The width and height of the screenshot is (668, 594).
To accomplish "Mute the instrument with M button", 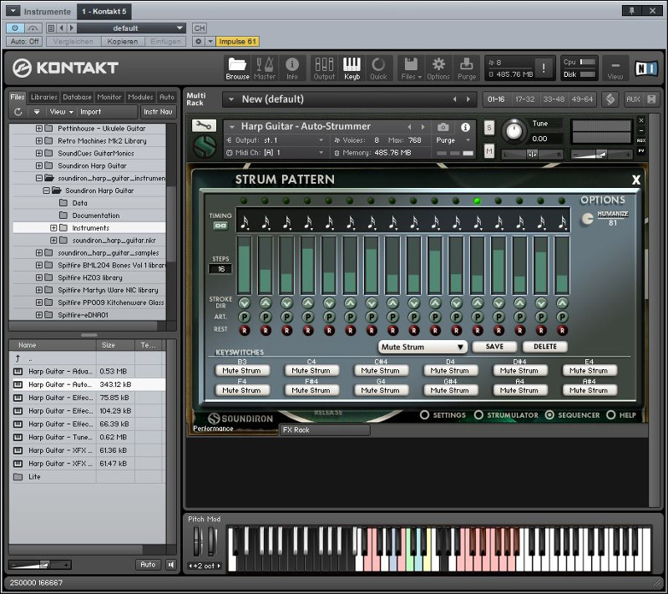I will 489,150.
